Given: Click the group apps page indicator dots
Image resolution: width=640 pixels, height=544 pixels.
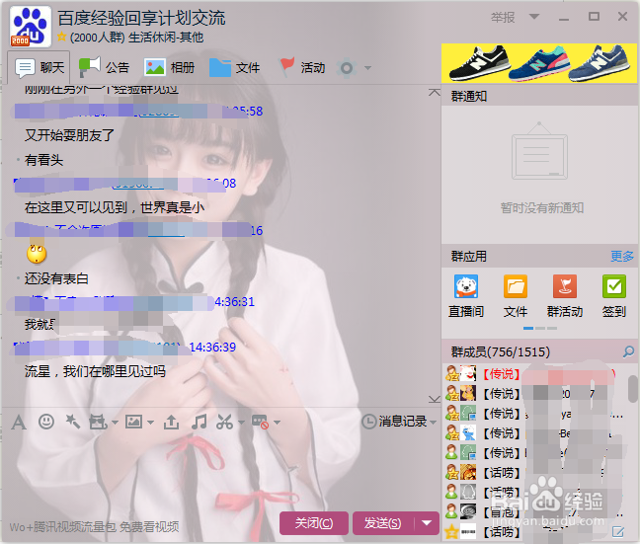Looking at the screenshot, I should (540, 328).
